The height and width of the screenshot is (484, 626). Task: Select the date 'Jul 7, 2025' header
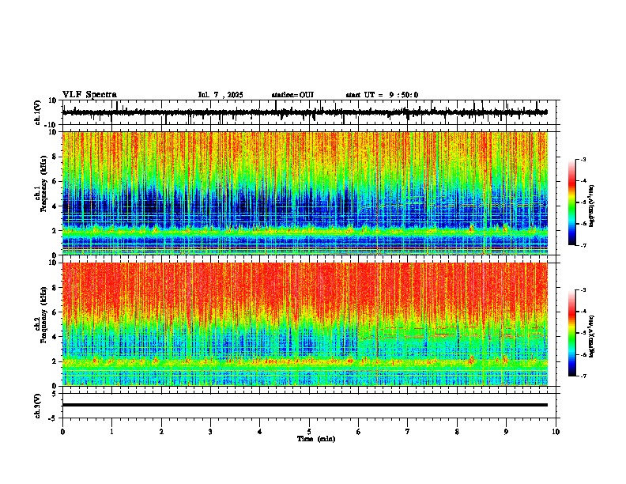(221, 95)
